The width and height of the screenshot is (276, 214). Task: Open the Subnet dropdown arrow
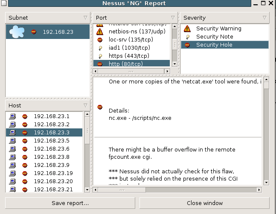click(x=86, y=18)
